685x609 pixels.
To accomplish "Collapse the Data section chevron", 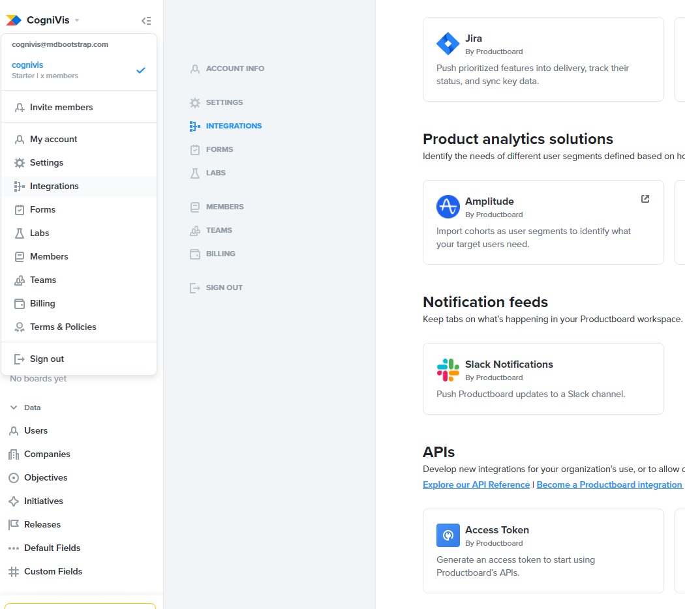I will 13,408.
